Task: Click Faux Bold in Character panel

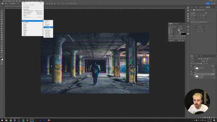Action: [170, 36]
